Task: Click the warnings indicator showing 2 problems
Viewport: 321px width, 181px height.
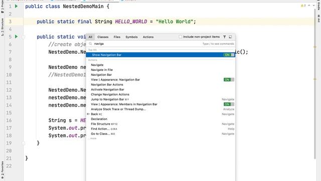Action: point(303,6)
